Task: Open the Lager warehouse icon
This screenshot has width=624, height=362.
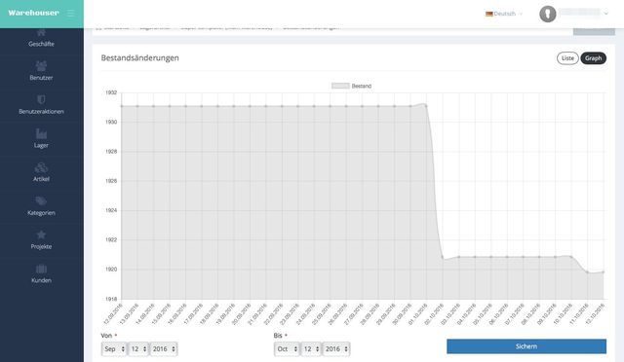Action: tap(41, 133)
